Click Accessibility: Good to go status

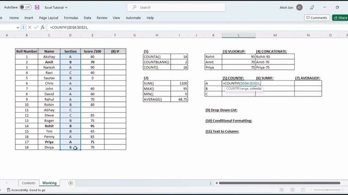pyautogui.click(x=26, y=190)
